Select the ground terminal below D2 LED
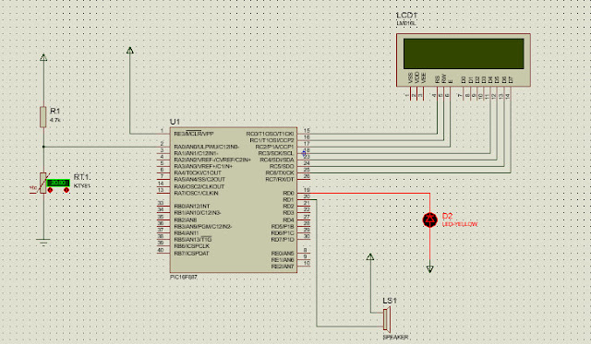The width and height of the screenshot is (591, 344). coord(429,269)
